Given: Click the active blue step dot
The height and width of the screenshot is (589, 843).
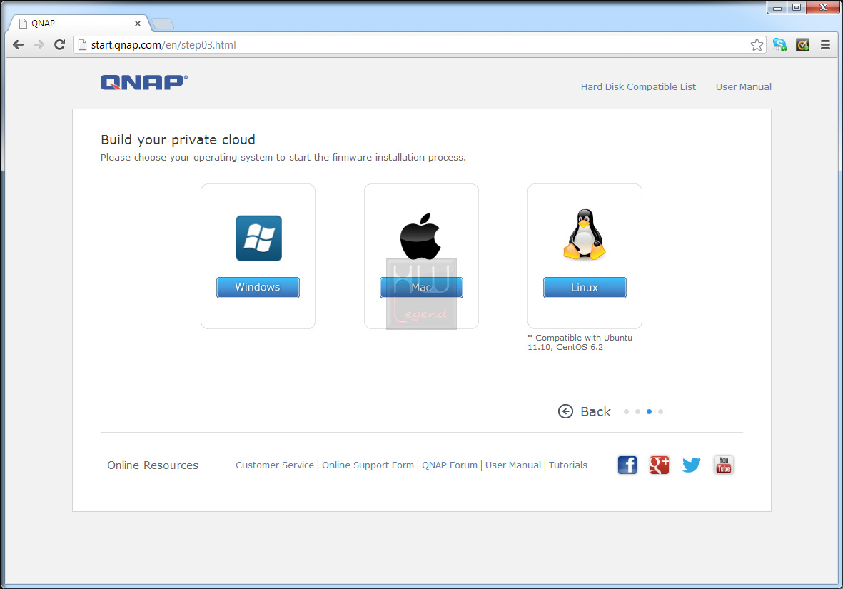Looking at the screenshot, I should click(x=649, y=411).
